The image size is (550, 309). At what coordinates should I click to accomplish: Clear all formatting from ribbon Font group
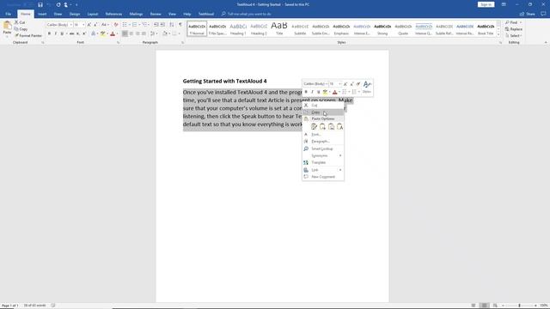(116, 25)
